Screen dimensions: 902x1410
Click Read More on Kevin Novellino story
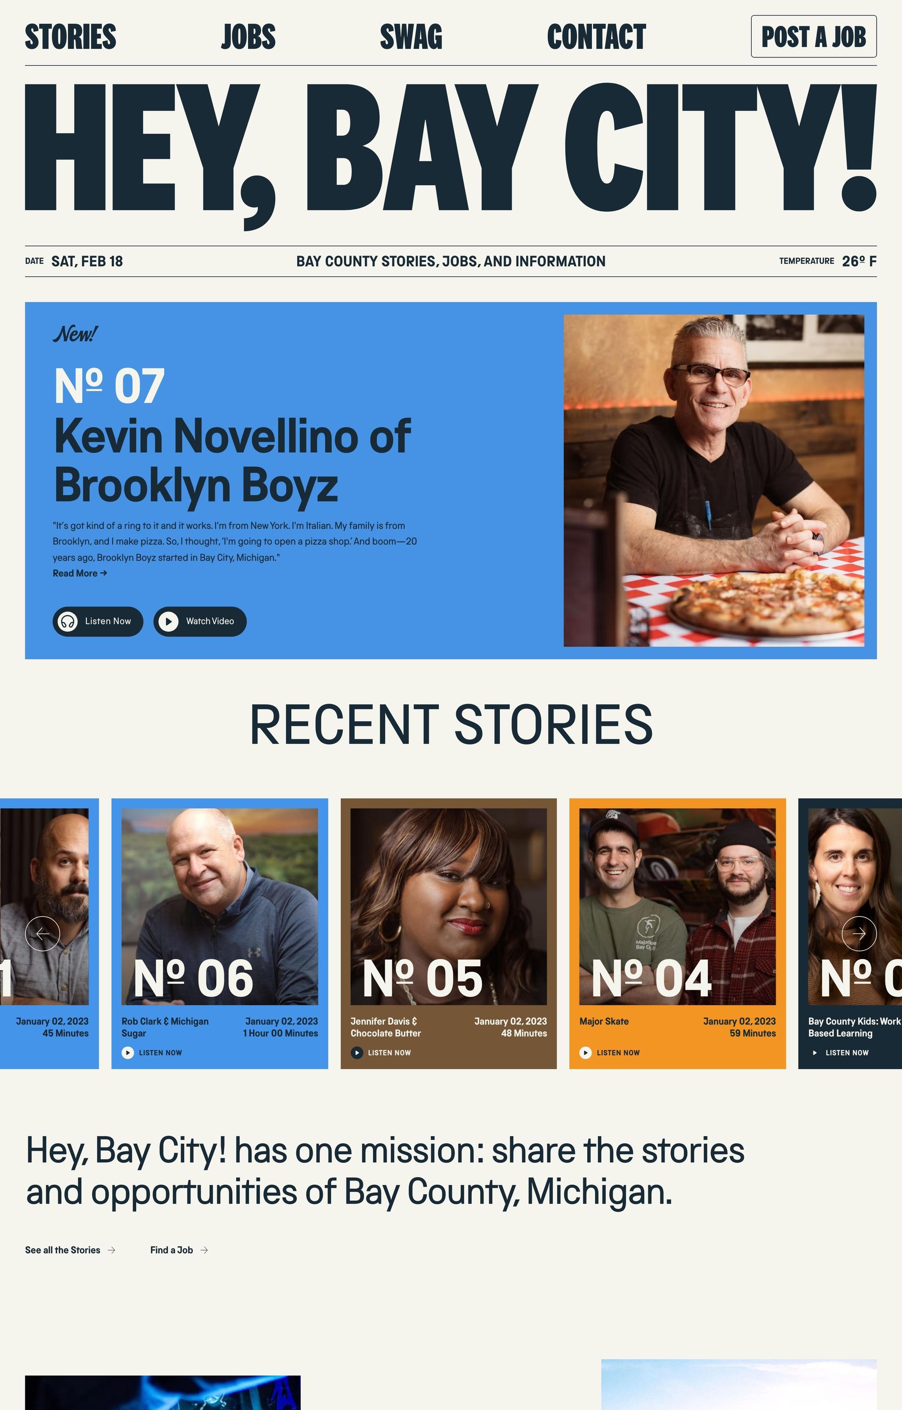80,573
